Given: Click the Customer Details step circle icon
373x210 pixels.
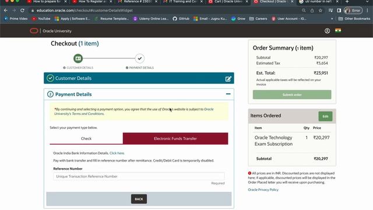Looking at the screenshot, I should click(x=78, y=58).
